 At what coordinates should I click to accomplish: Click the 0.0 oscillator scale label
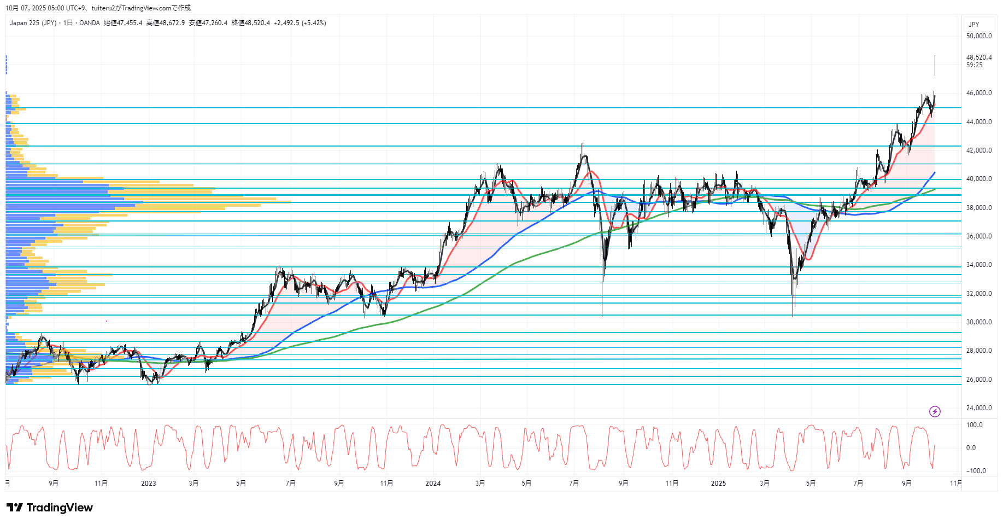[x=971, y=448]
